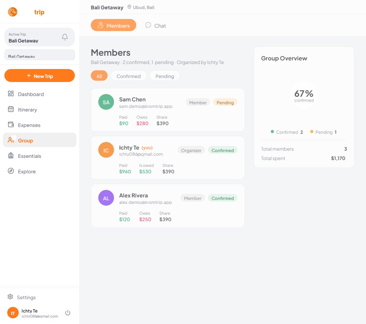366x324 pixels.
Task: Click sam.demo@kromtrip.app email
Action: tap(146, 106)
